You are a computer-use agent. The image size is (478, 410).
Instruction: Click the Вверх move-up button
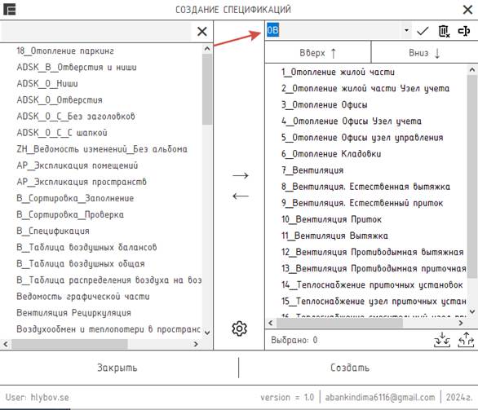(x=317, y=53)
